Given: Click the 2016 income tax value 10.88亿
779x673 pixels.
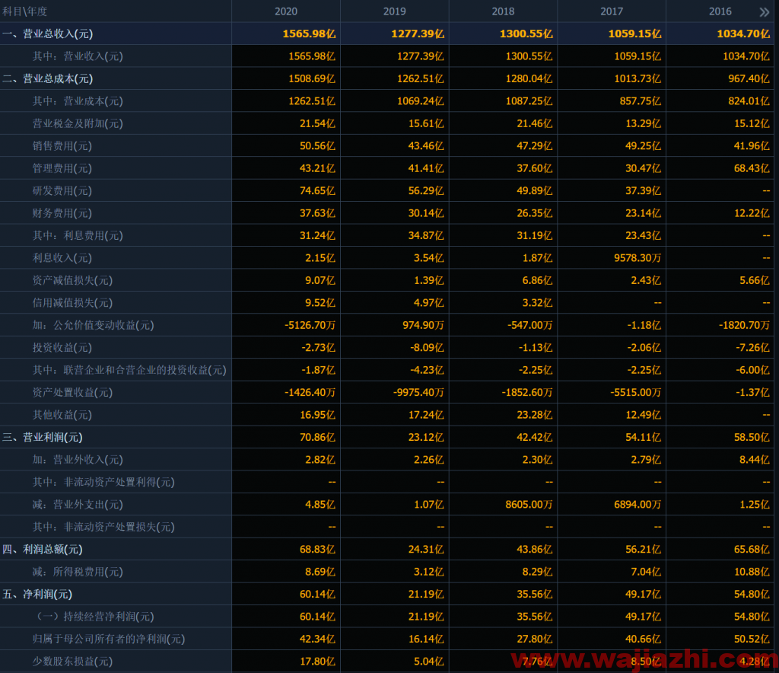Looking at the screenshot, I should 752,572.
